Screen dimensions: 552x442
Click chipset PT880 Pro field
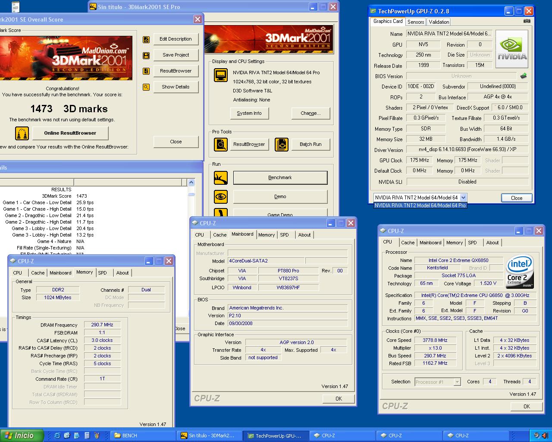[x=289, y=271]
